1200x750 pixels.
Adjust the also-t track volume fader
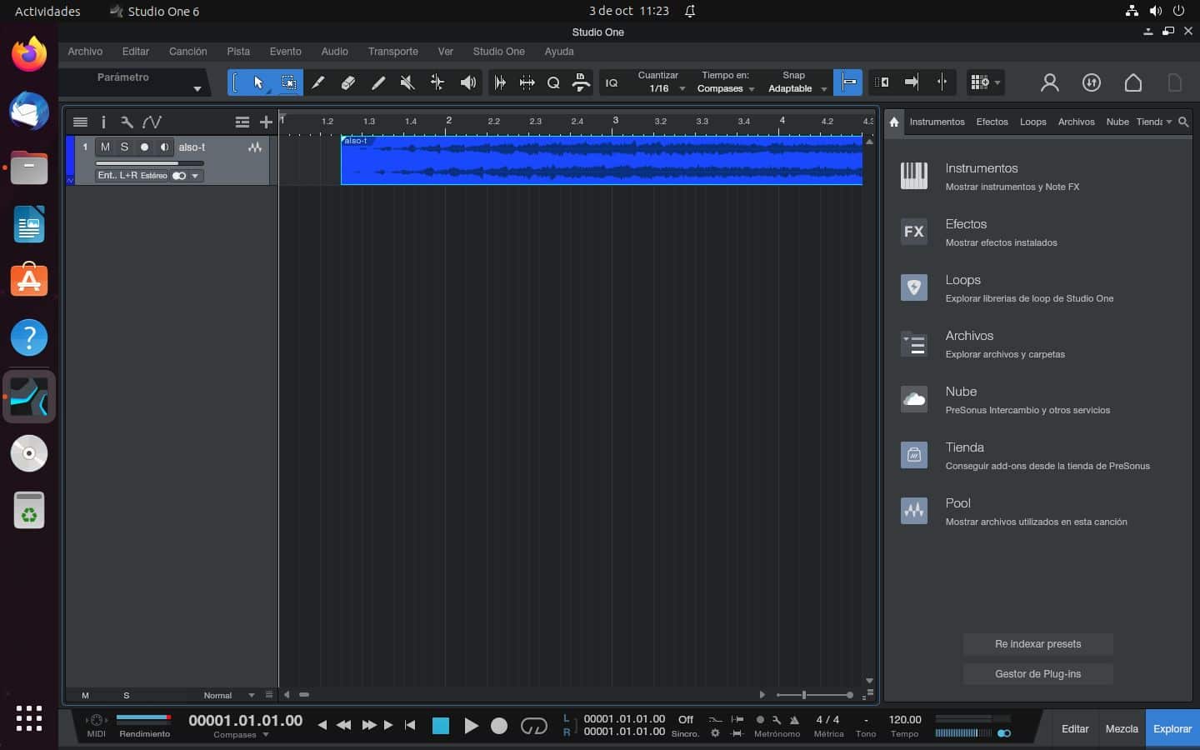click(149, 162)
